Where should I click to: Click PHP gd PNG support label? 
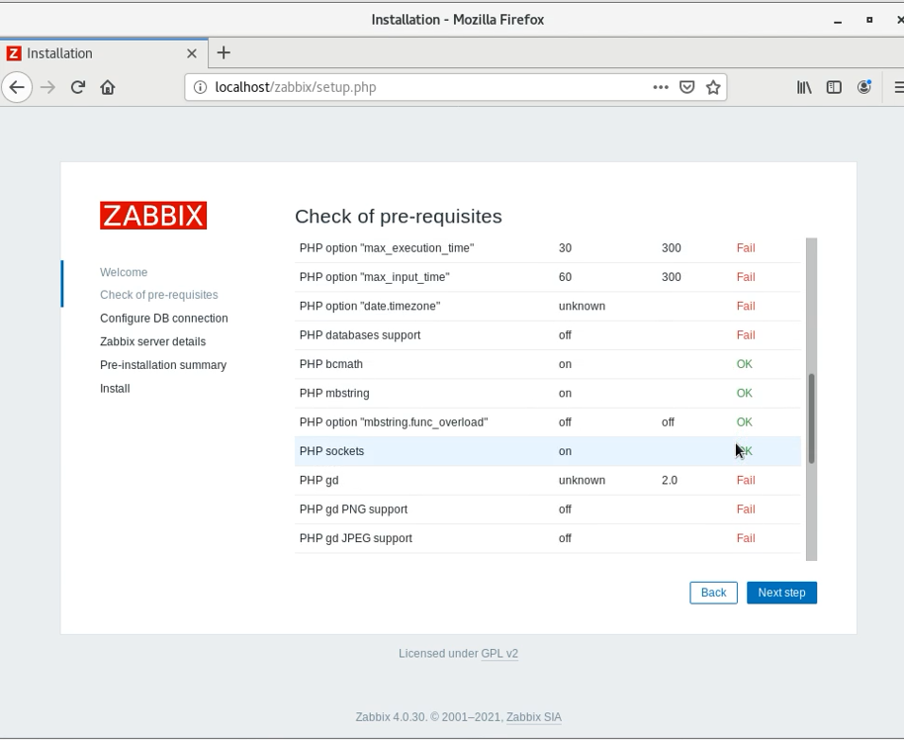click(353, 509)
